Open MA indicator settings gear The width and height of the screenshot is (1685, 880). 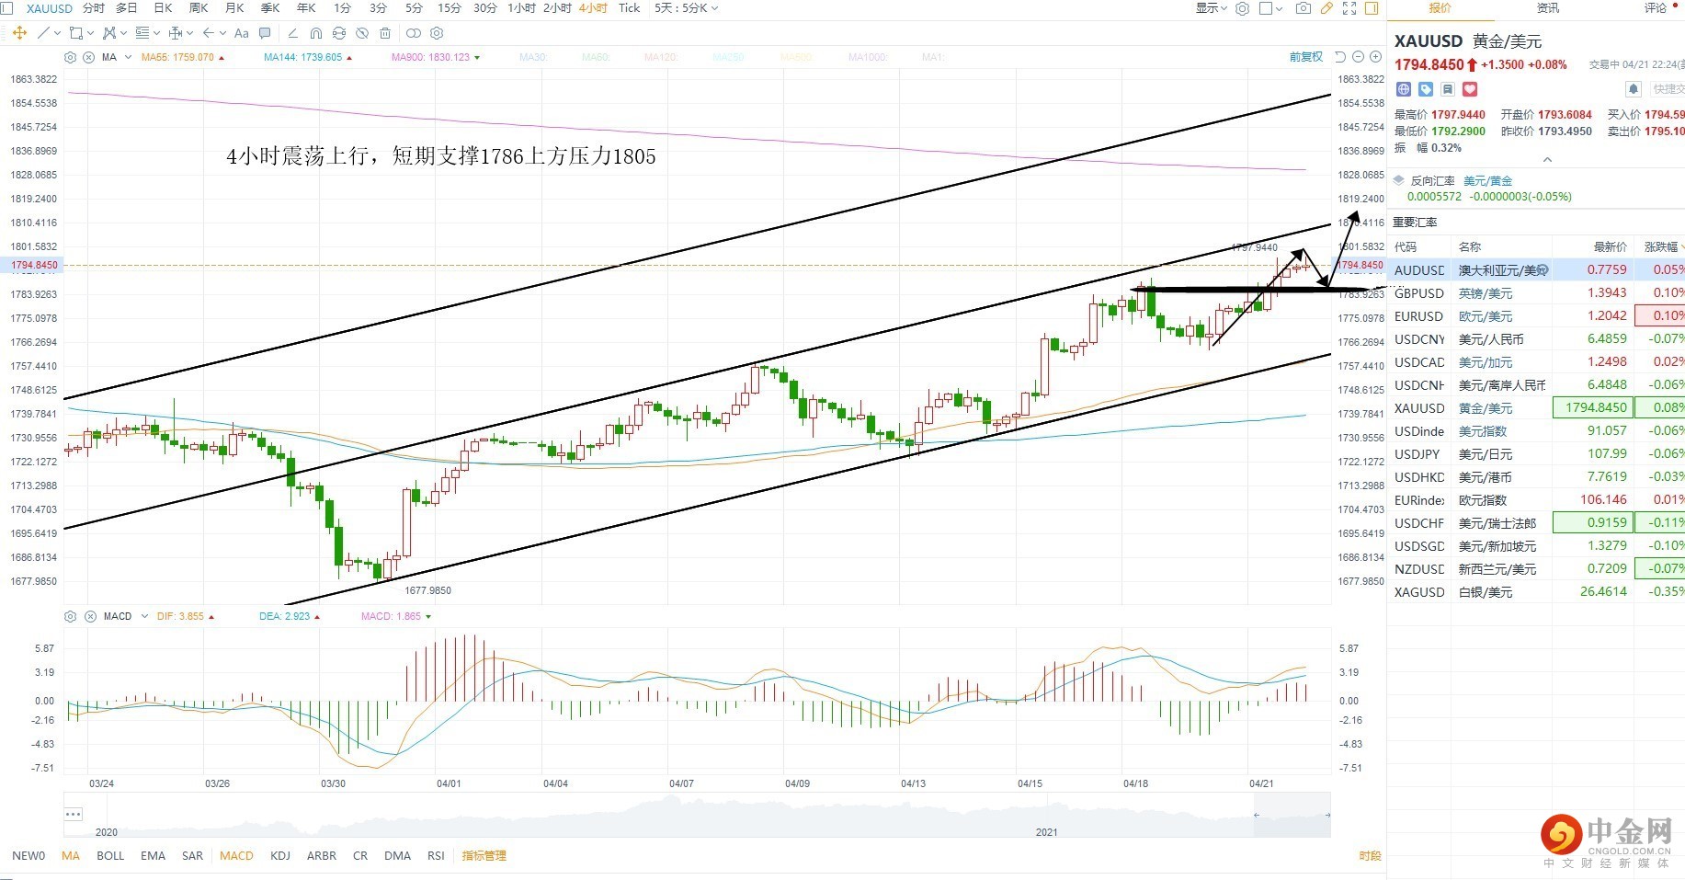[x=70, y=57]
